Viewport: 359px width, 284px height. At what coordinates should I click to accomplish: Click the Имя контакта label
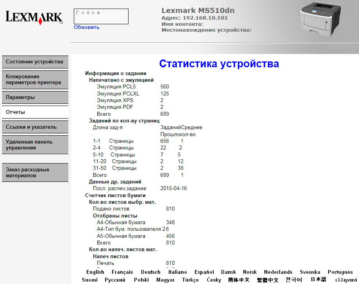click(x=182, y=24)
